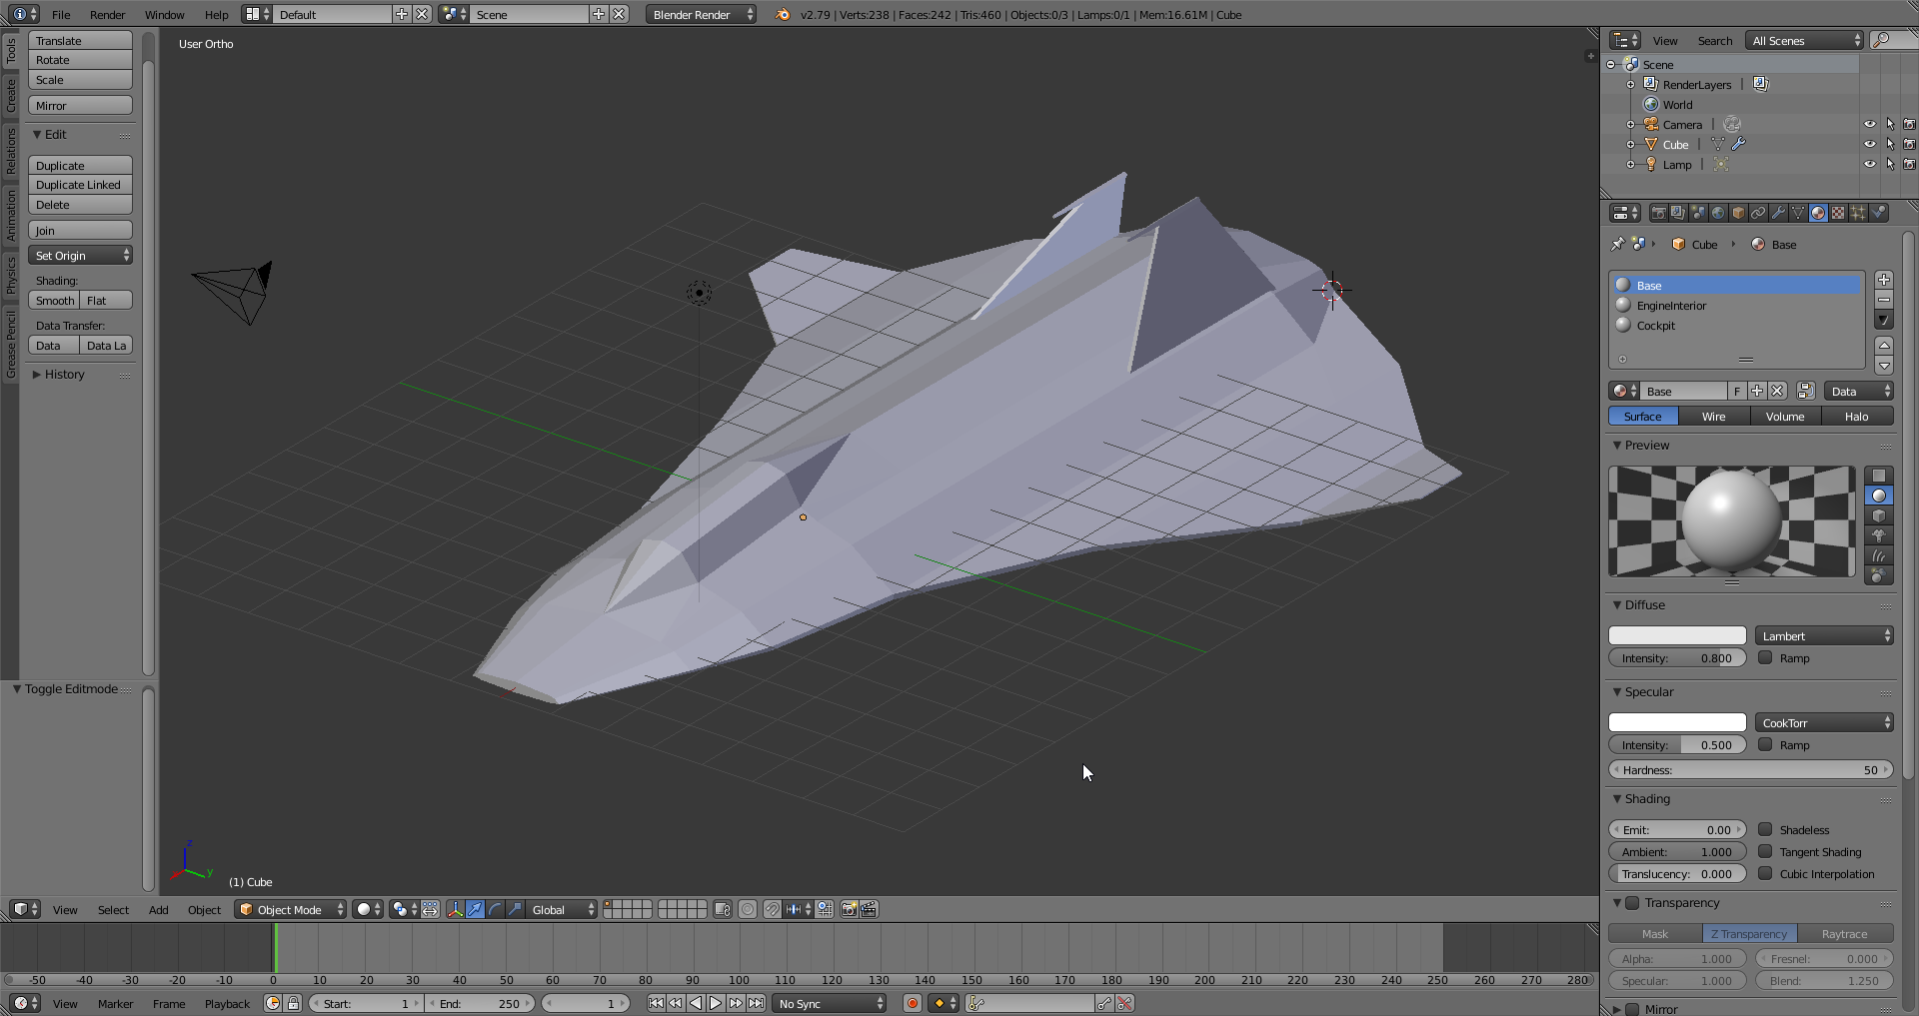1919x1016 pixels.
Task: Switch material type to Wire tab
Action: click(1714, 417)
